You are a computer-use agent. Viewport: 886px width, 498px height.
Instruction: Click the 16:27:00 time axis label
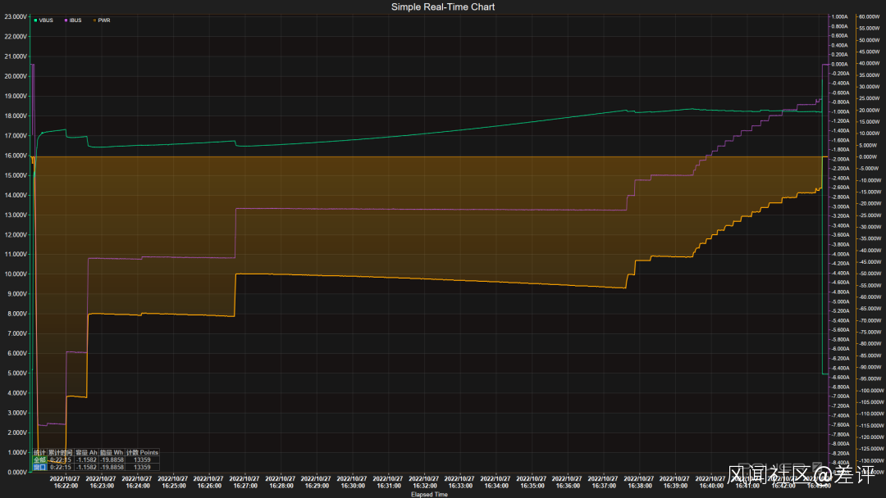pyautogui.click(x=244, y=486)
